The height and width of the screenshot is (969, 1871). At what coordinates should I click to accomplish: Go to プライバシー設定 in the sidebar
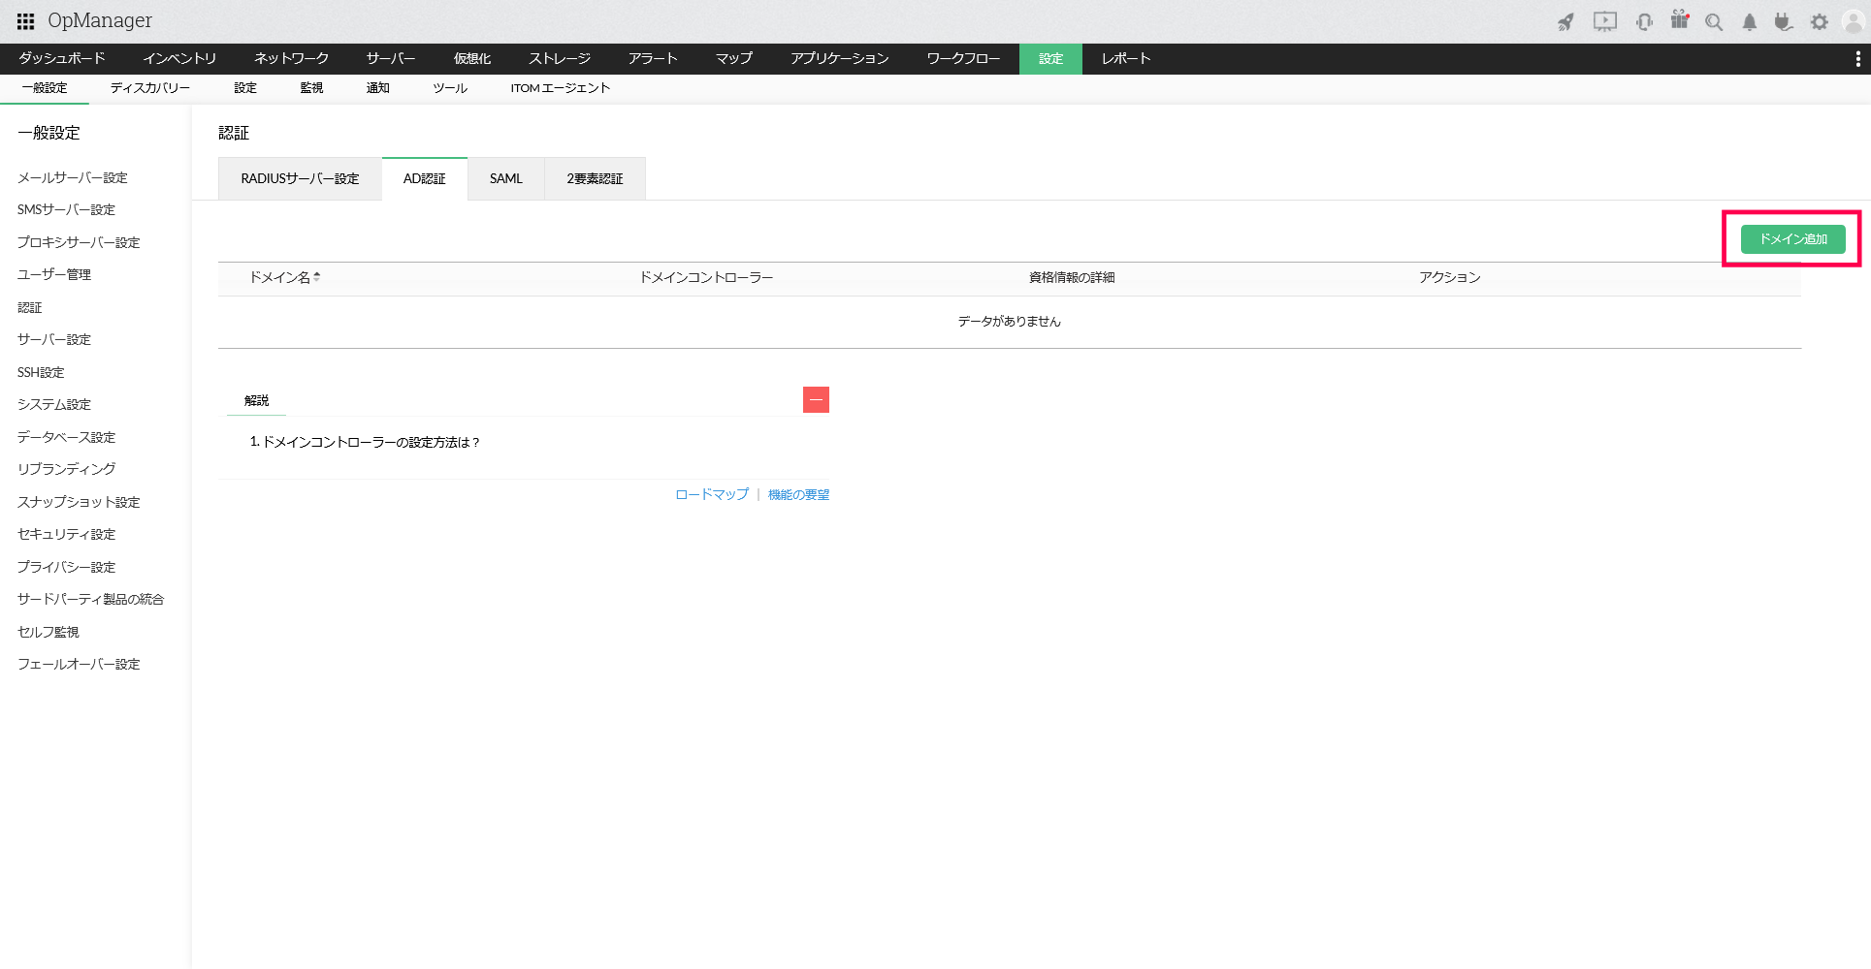click(x=66, y=568)
